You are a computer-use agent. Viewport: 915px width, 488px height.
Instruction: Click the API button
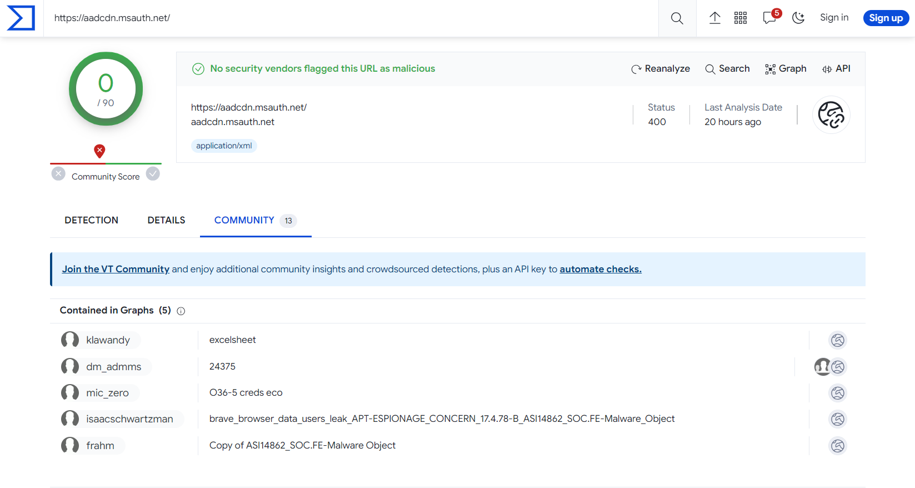pos(836,68)
